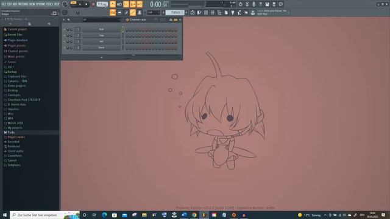Screen dimensions: 390x219
Task: Click the save project floppy icon
Action: [x=267, y=4]
